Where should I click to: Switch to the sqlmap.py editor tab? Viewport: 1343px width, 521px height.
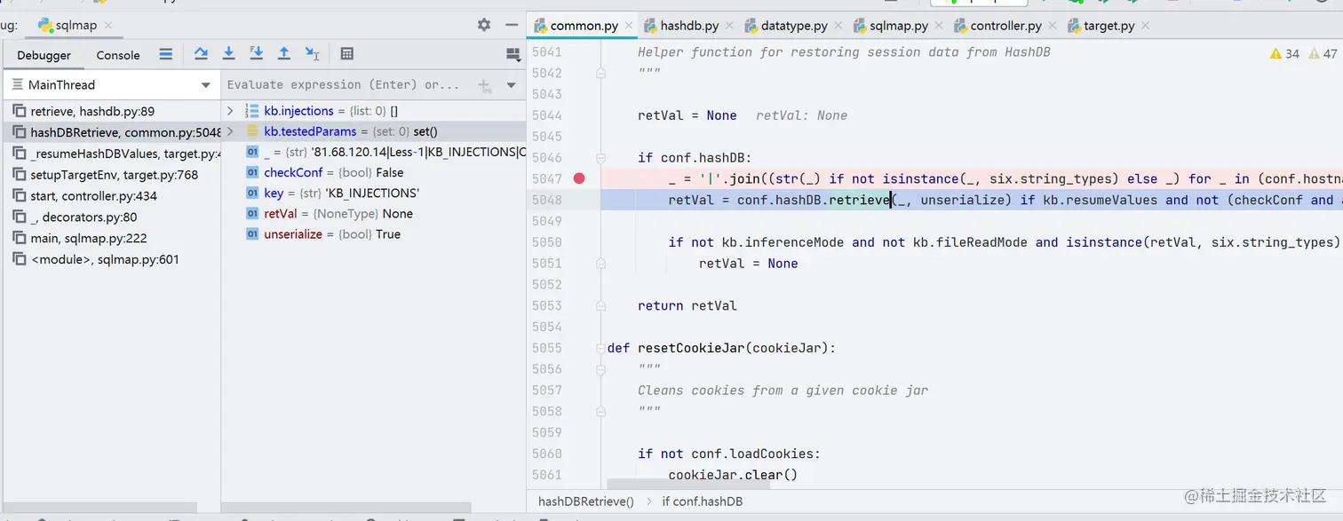click(x=899, y=26)
